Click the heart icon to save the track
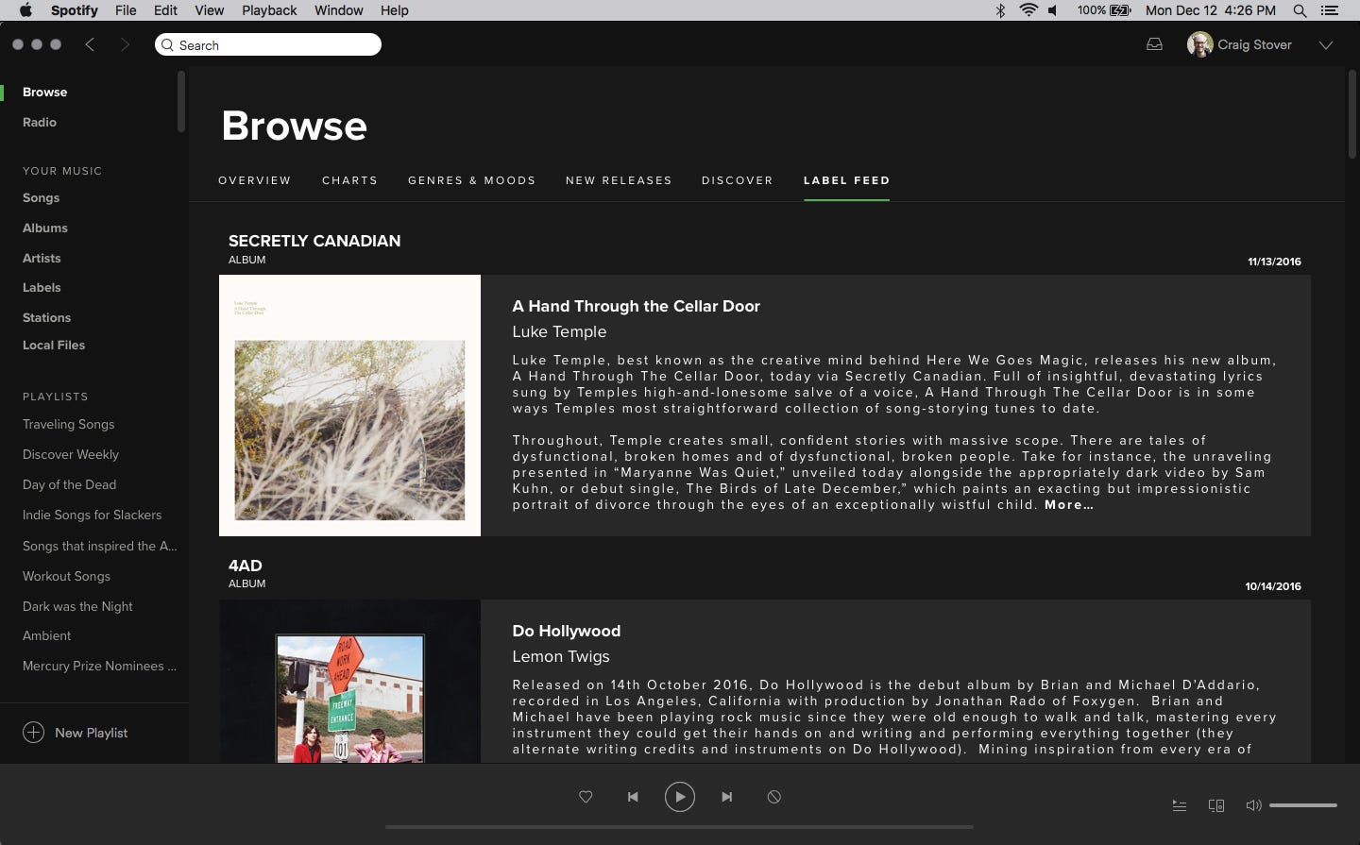Viewport: 1360px width, 845px height. (586, 797)
